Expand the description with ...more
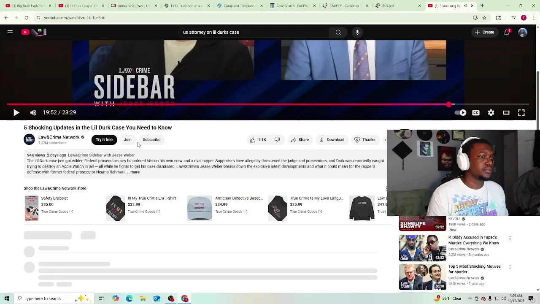The image size is (540, 304). click(x=133, y=172)
